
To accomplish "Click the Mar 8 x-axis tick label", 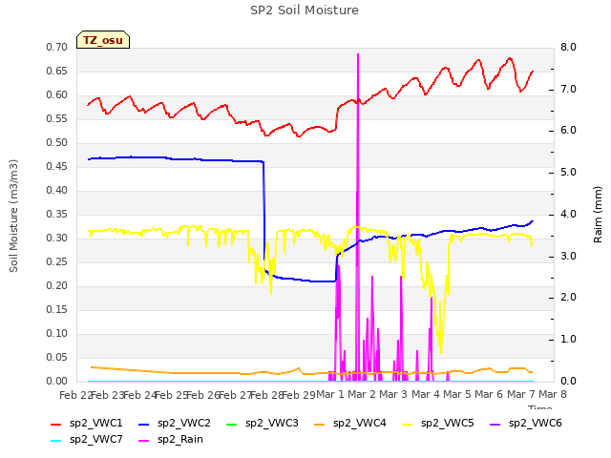I will (x=553, y=395).
